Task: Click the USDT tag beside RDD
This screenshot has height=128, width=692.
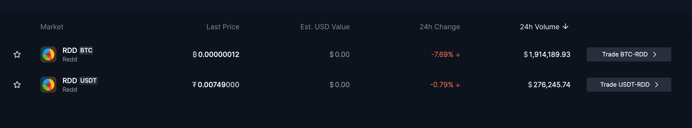Action: [x=88, y=81]
